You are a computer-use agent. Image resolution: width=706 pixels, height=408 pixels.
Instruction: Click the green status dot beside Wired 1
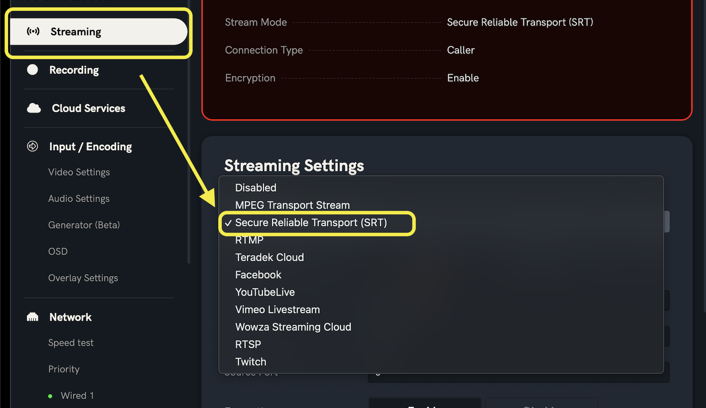coord(51,396)
